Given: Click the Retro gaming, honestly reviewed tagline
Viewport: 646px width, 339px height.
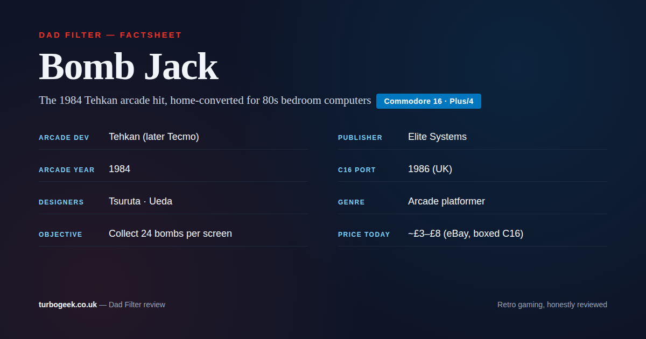Looking at the screenshot, I should coord(552,304).
